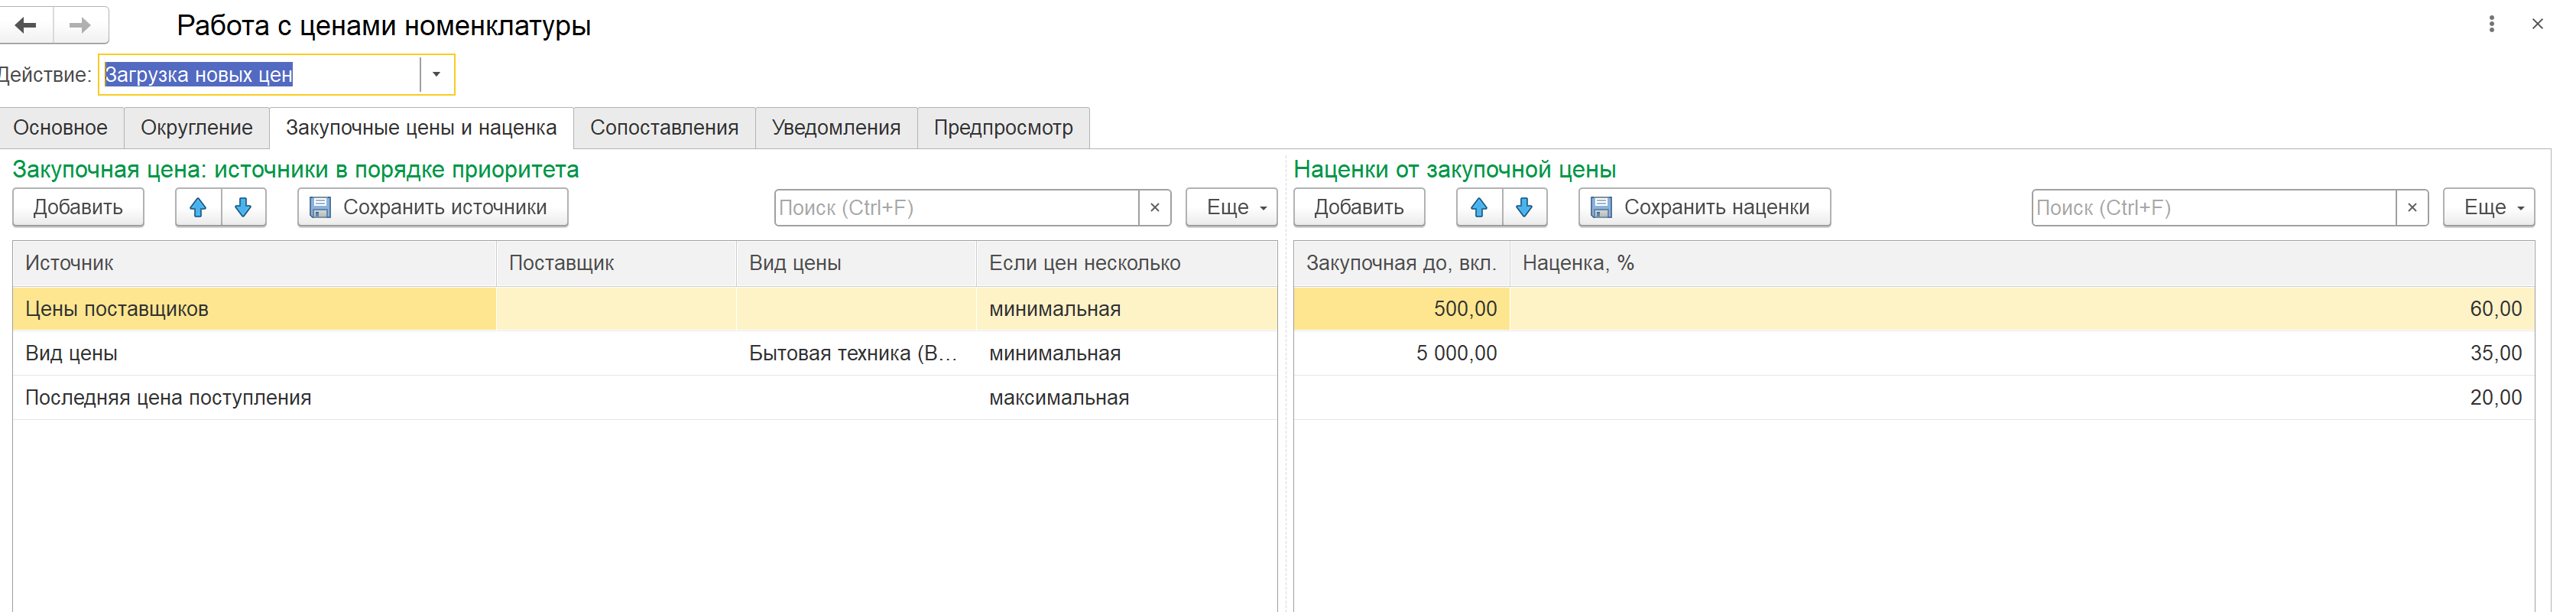This screenshot has width=2576, height=612.
Task: Open the Действие dropdown list
Action: pos(436,75)
